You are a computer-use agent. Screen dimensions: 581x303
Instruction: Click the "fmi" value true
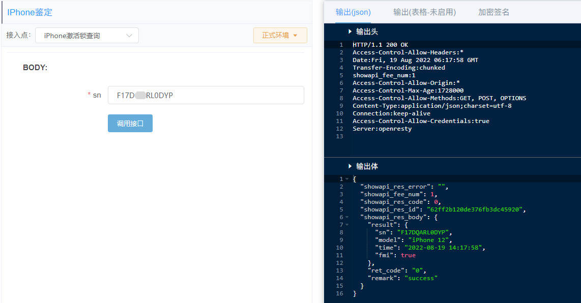(408, 255)
